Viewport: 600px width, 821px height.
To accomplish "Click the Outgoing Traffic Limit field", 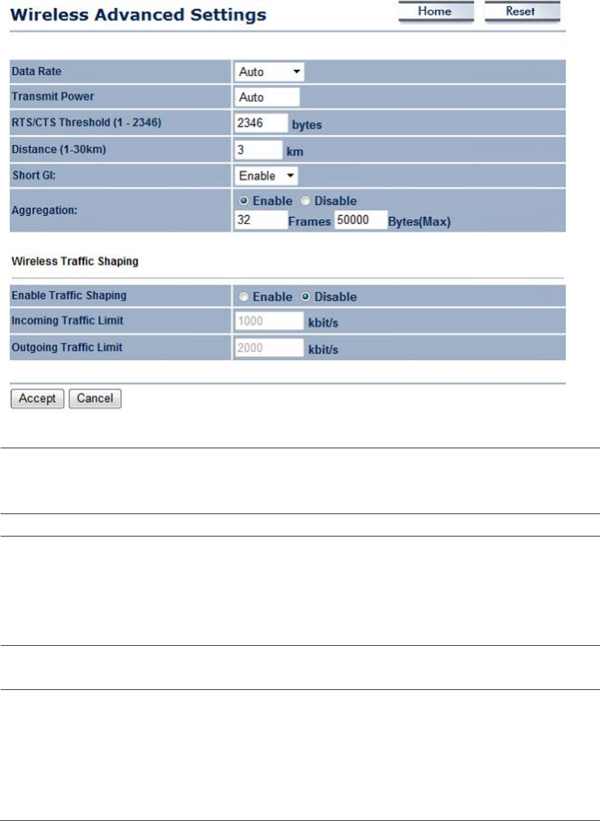I will (269, 348).
